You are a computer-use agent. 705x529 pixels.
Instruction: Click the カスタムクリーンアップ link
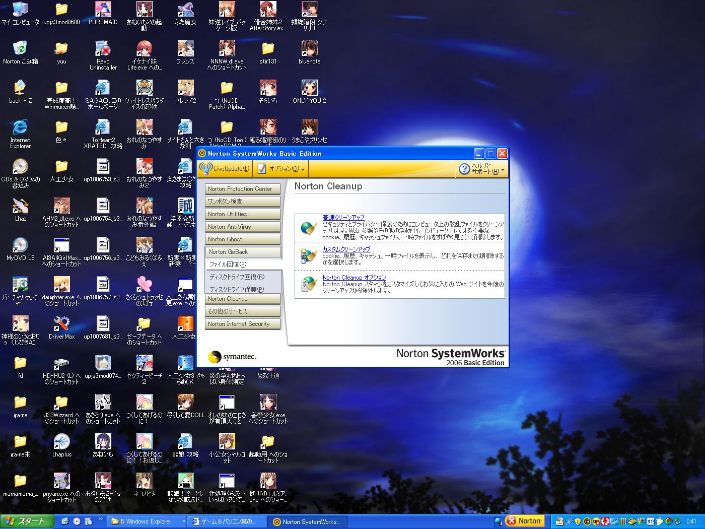[346, 249]
